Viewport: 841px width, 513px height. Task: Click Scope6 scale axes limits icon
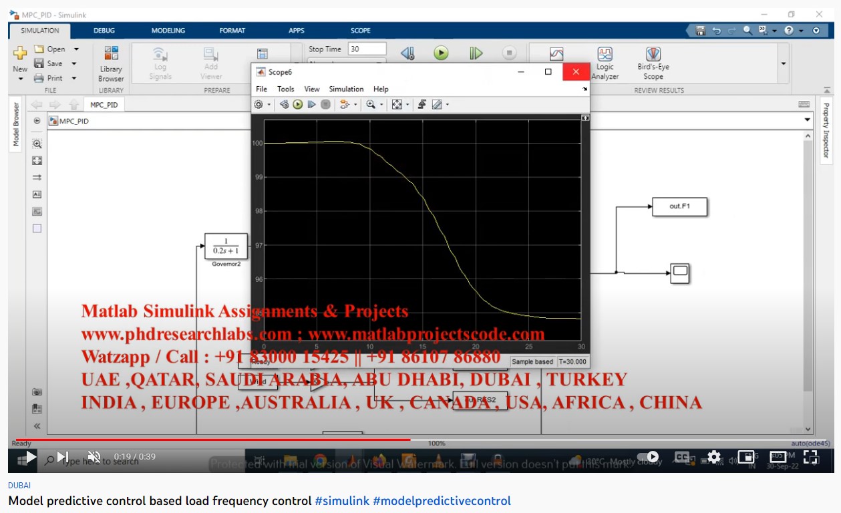click(x=397, y=104)
